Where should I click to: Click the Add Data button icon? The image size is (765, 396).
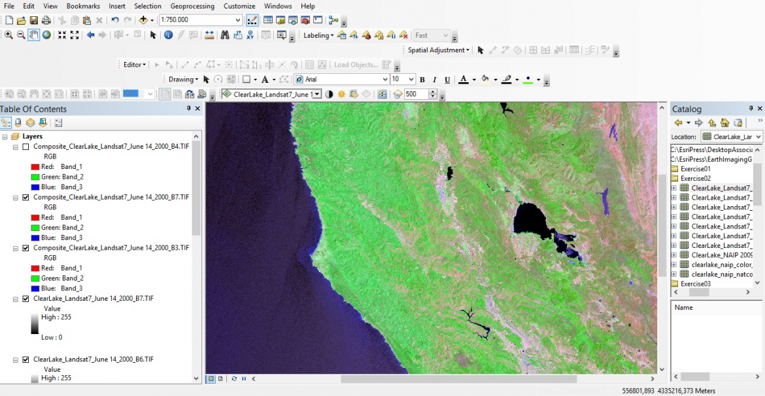click(143, 20)
